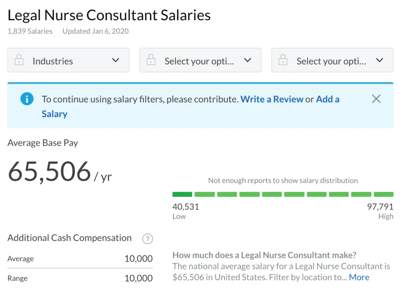Click the Range compensation row
Viewport: 407px width, 290px height.
tap(80, 278)
